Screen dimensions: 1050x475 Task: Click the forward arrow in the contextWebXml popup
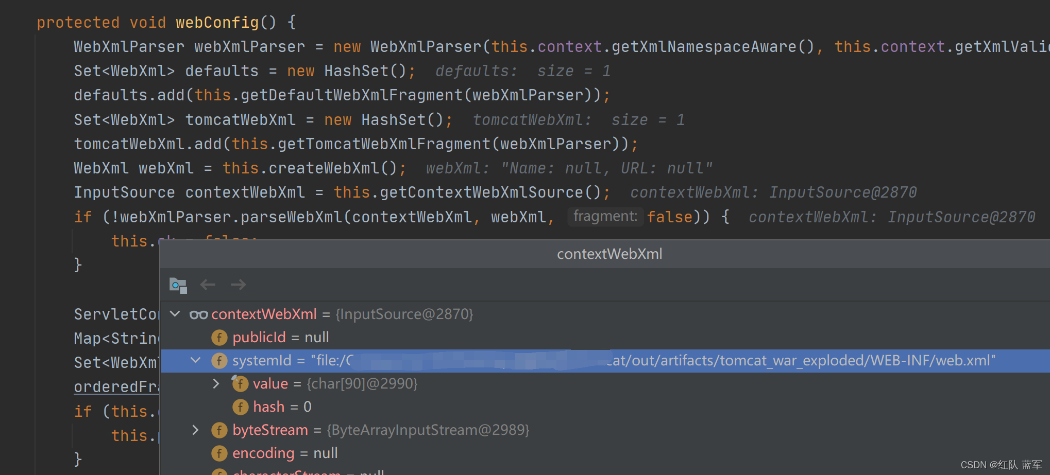[238, 285]
